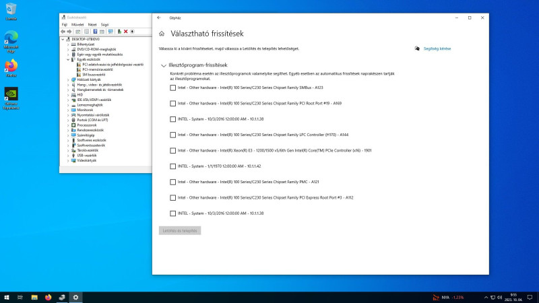
Task: Click the green update driver toolbar icon
Action: tap(119, 32)
